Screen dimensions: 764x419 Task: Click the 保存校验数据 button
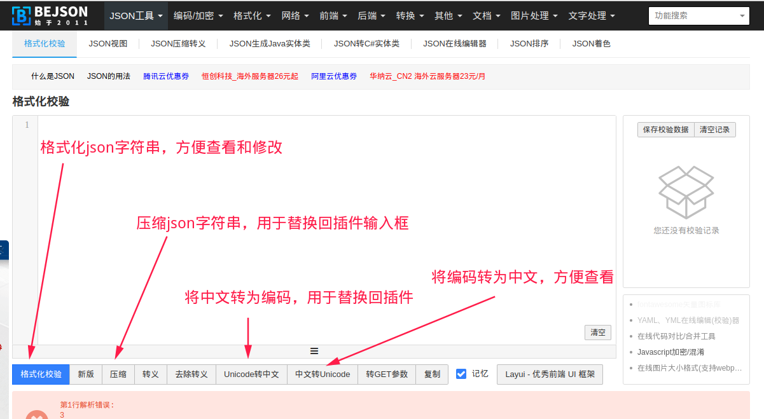[666, 130]
